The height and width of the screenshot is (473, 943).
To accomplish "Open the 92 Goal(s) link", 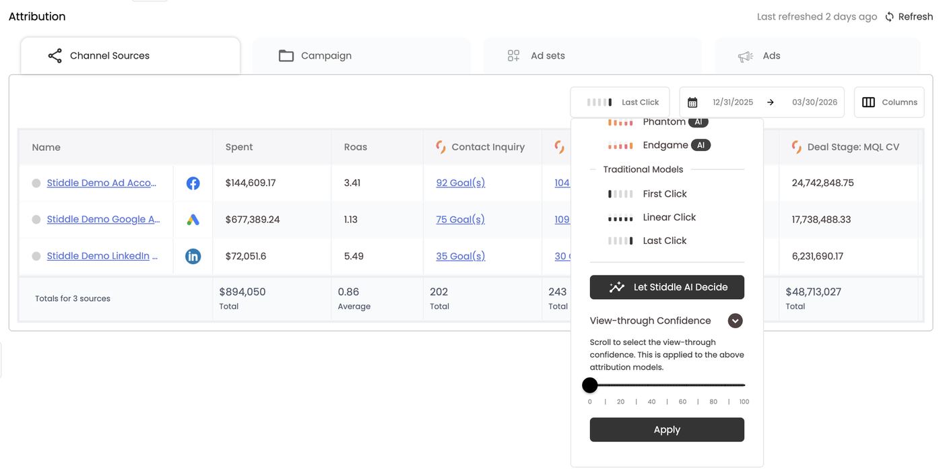I will click(461, 183).
